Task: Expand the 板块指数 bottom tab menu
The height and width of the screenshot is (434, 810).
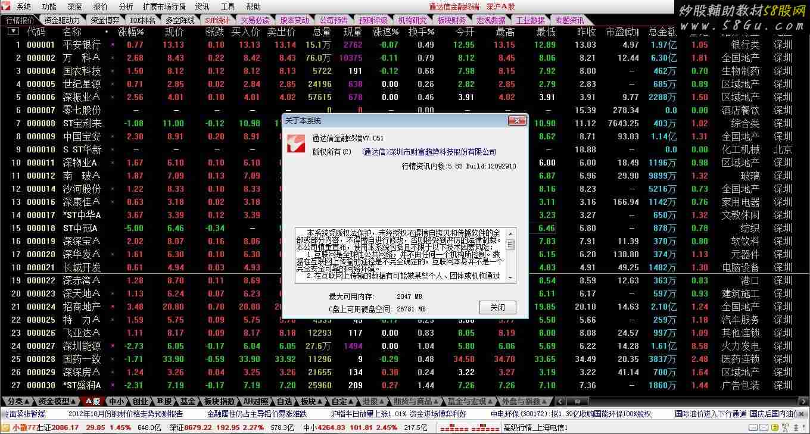Action: (x=219, y=401)
